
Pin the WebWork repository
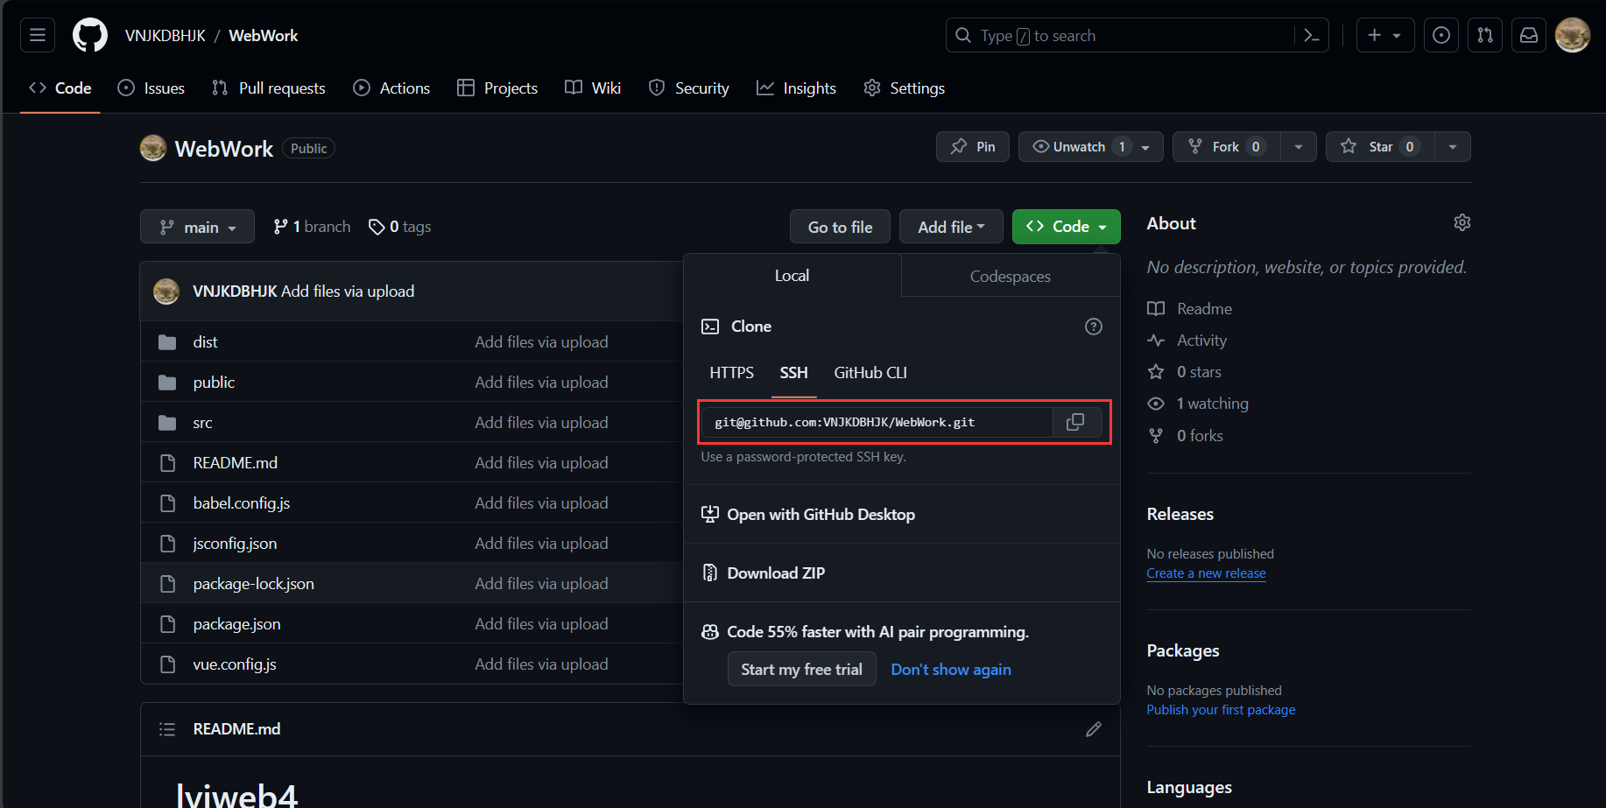973,147
